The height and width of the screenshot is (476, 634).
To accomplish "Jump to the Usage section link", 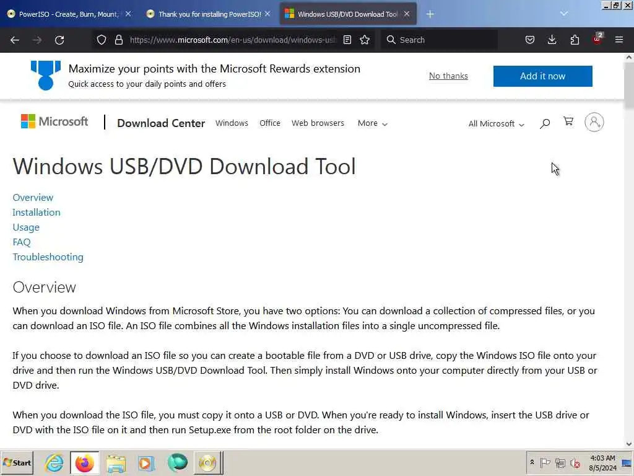I will (x=26, y=227).
